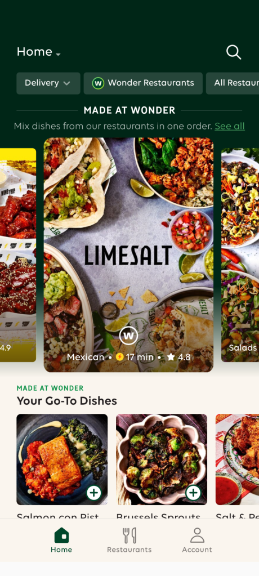Viewport: 259px width, 576px height.
Task: Open the wings restaurant card rated 4.9
Action: [18, 255]
